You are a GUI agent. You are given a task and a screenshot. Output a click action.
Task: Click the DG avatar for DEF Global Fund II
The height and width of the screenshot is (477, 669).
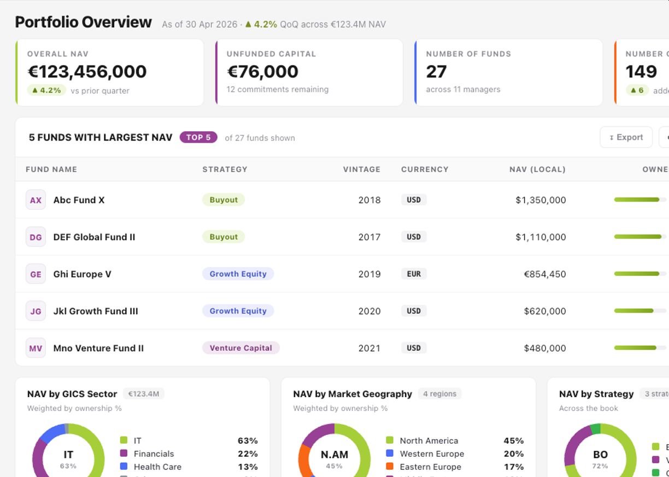pos(36,237)
